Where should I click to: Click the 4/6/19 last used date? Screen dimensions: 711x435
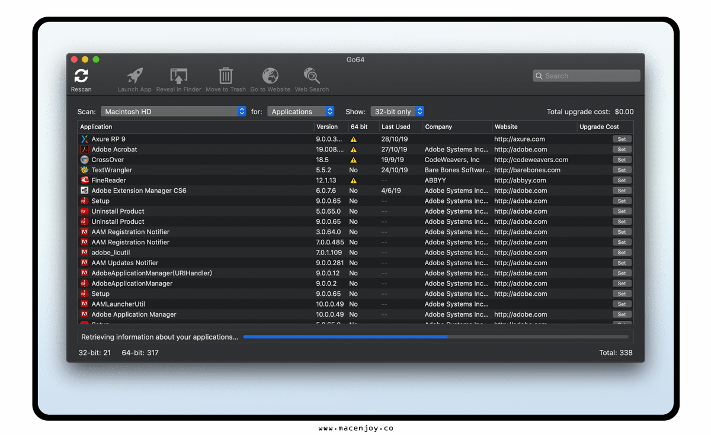coord(391,191)
